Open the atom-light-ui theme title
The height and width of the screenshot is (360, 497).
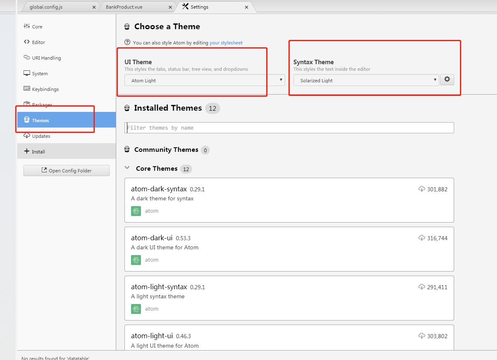(152, 336)
